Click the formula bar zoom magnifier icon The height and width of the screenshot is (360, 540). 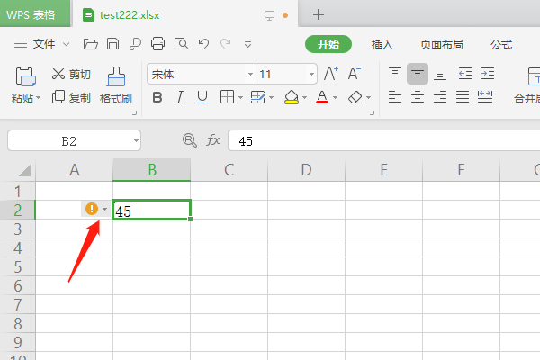click(189, 140)
